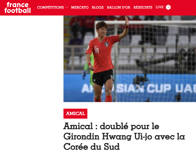Image resolution: width=196 pixels, height=155 pixels.
Task: Open the Blogs section
Action: click(x=98, y=7)
